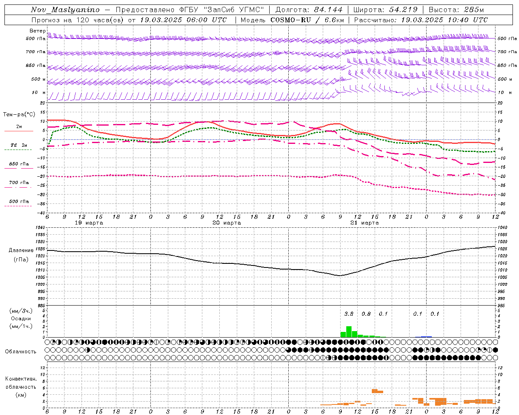The height and width of the screenshot is (415, 519).
Task: Click the 'Ветер' wind panel label
Action: pos(37,31)
